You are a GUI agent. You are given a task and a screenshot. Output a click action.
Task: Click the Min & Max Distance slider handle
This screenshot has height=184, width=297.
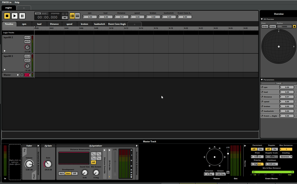(253, 172)
